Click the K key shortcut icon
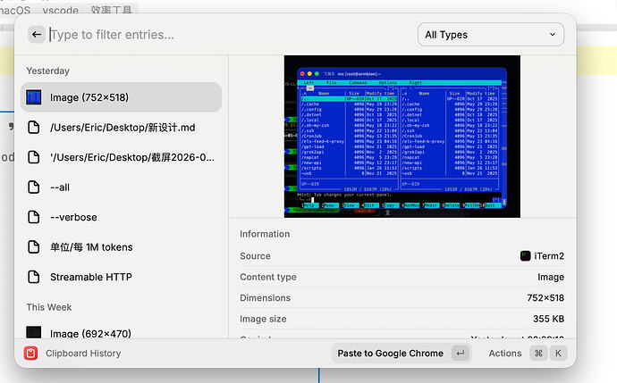The height and width of the screenshot is (383, 617). (x=558, y=354)
